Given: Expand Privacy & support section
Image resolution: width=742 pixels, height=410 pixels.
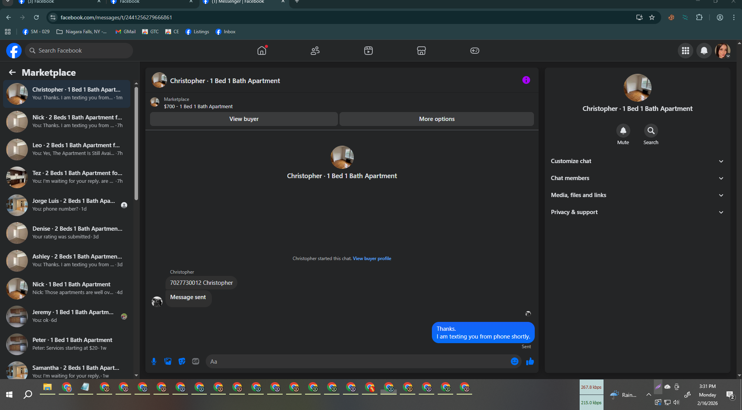Looking at the screenshot, I should point(637,212).
